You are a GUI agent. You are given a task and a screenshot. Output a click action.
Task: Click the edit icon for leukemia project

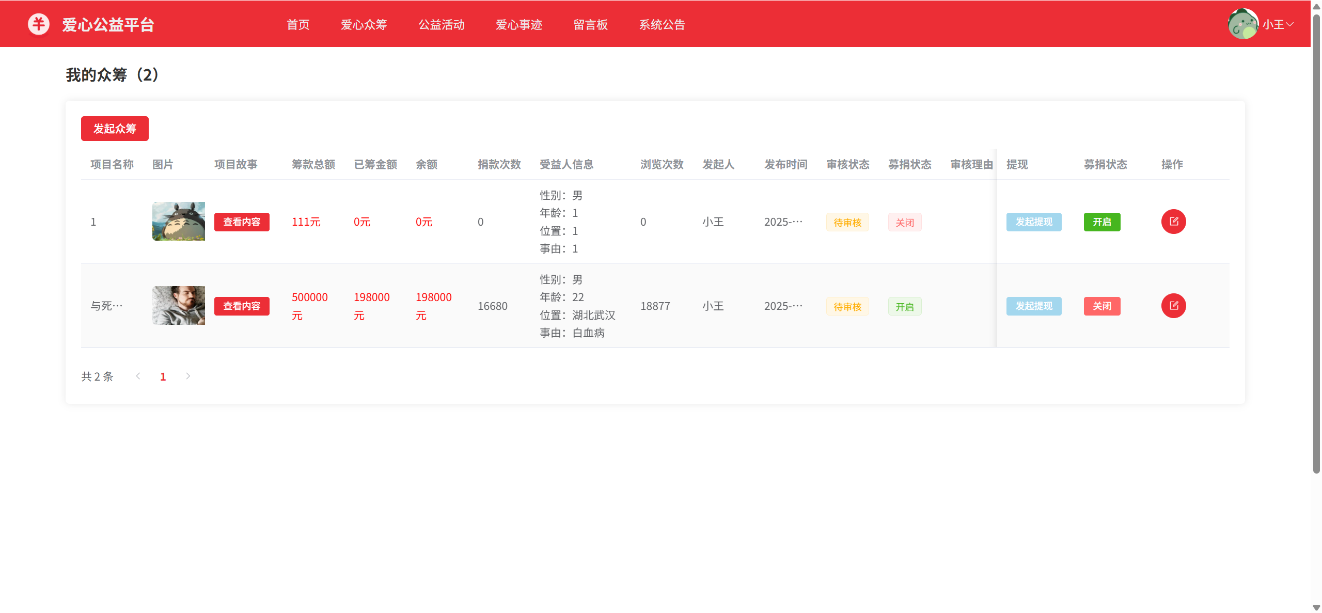(1173, 306)
